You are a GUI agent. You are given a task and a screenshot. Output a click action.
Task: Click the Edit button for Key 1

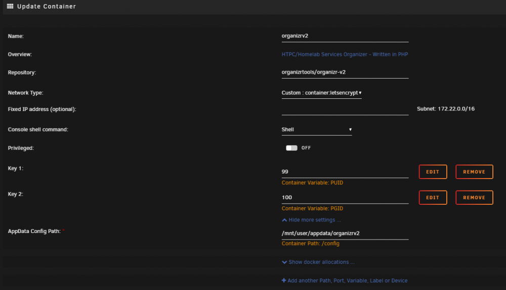[433, 171]
